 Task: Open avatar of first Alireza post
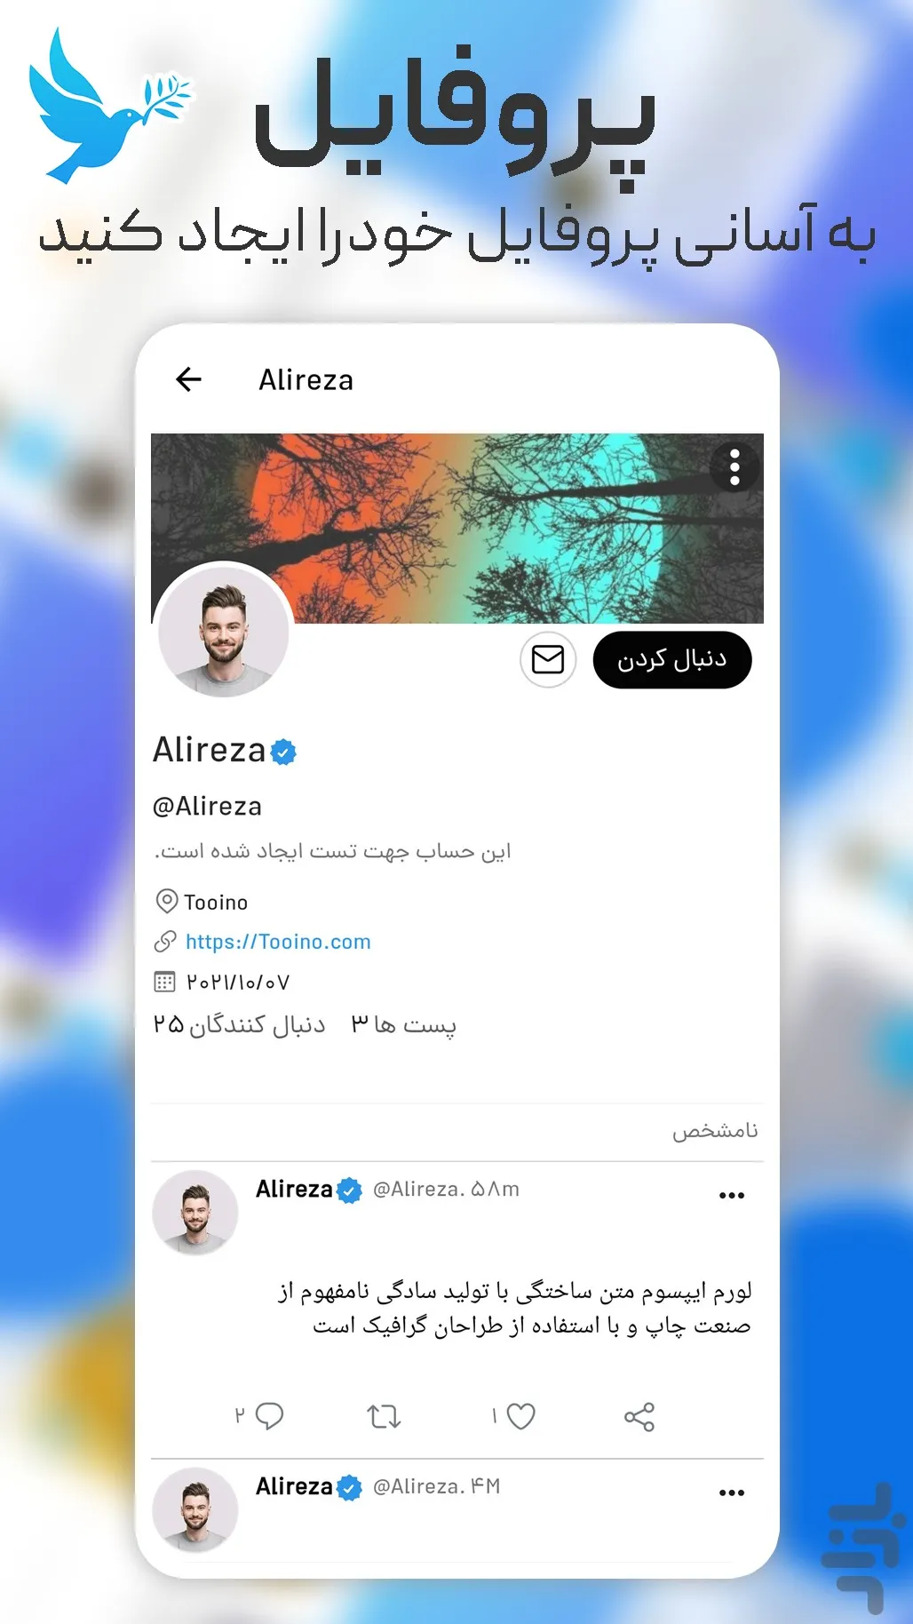pyautogui.click(x=195, y=1213)
